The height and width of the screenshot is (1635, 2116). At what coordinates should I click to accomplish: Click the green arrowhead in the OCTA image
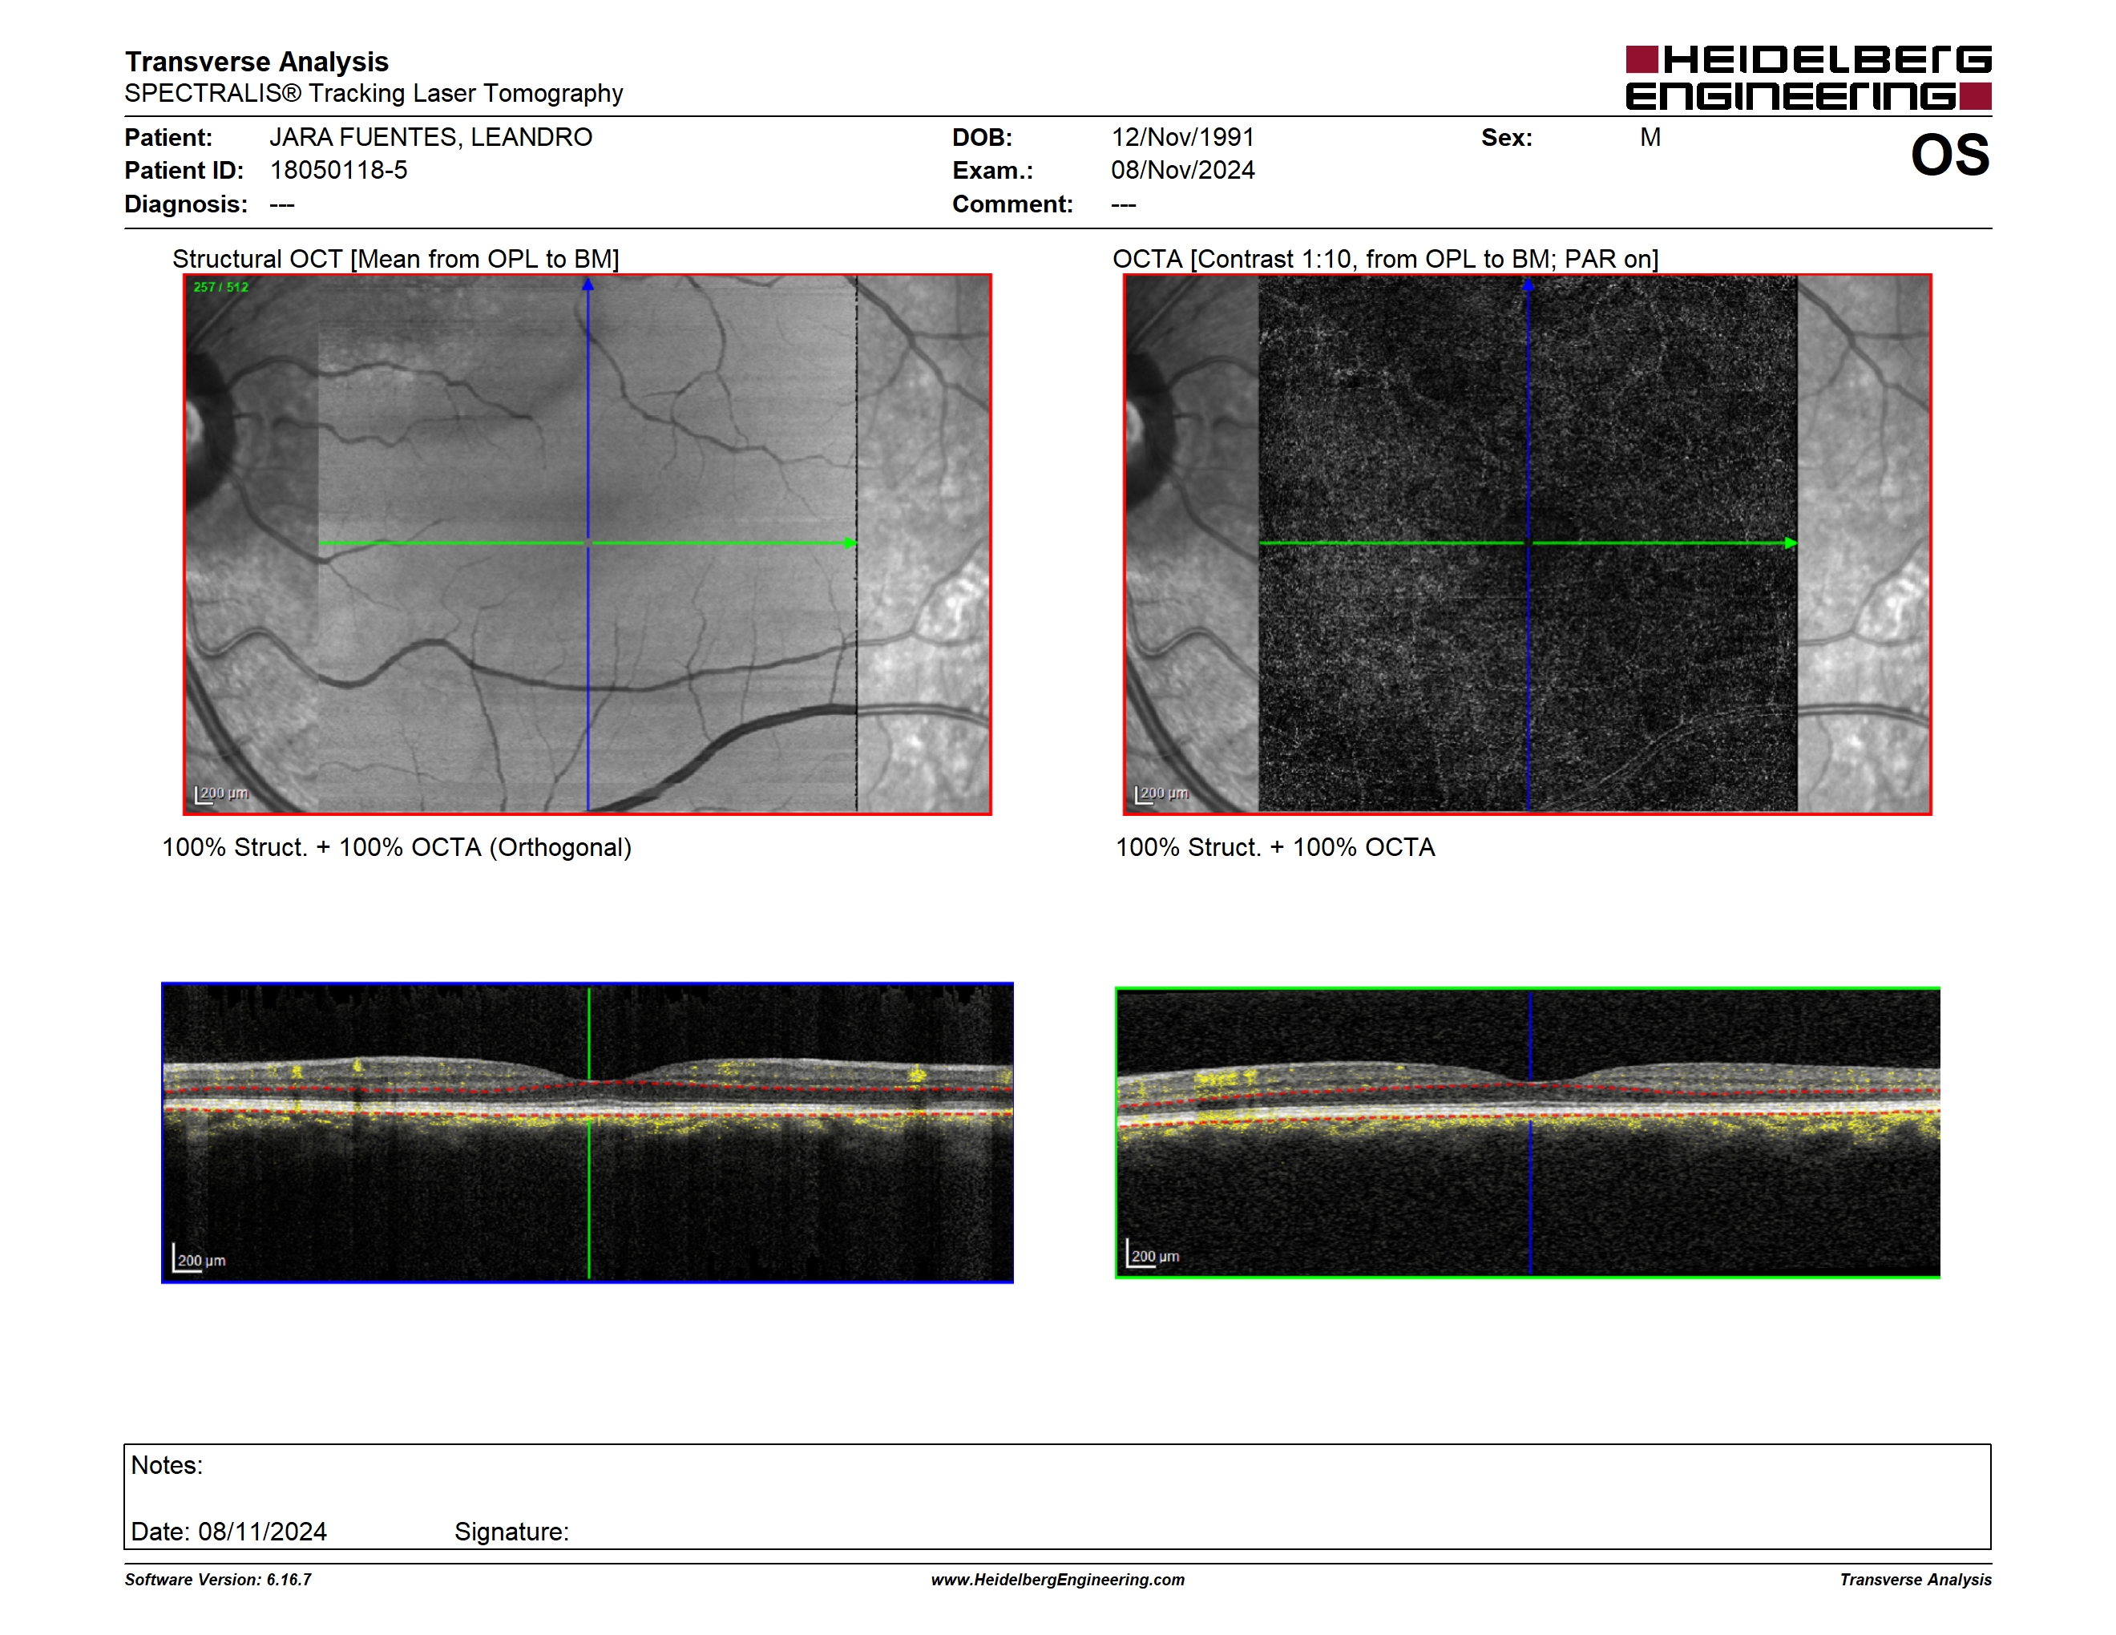tap(1791, 543)
